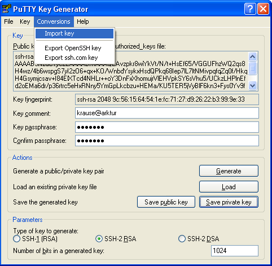Click the number of bits field
The width and height of the screenshot is (272, 266).
point(235,251)
